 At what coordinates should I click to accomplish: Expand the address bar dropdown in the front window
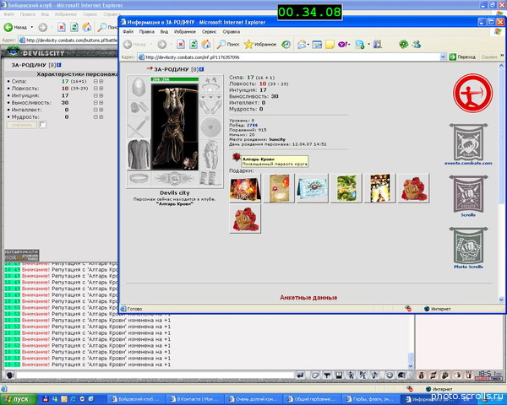[443, 57]
